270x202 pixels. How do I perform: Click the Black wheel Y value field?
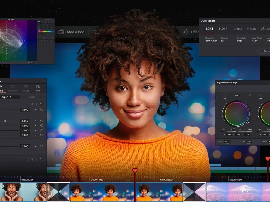coord(238,135)
